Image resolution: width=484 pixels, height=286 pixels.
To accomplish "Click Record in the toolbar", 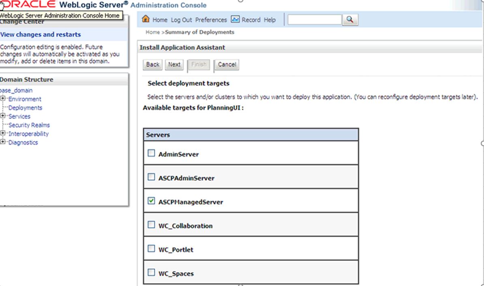I will tap(251, 20).
